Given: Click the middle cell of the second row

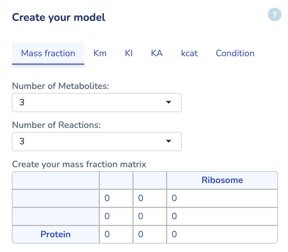Looking at the screenshot, I should pyautogui.click(x=150, y=216).
